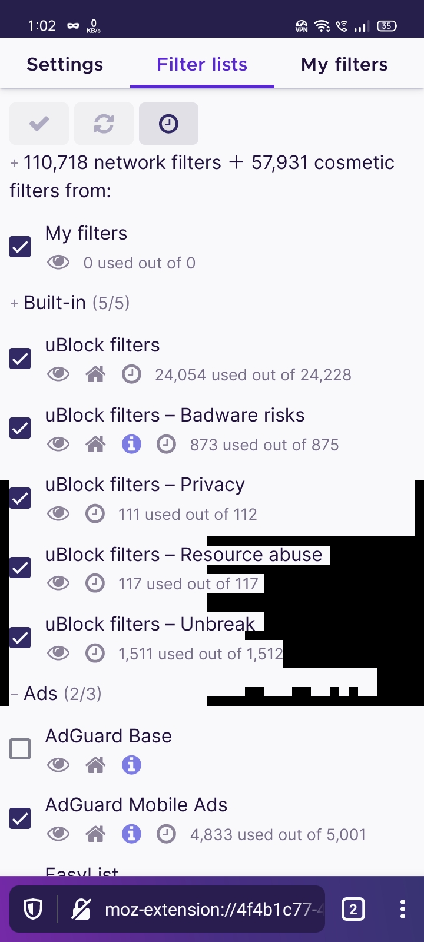The width and height of the screenshot is (424, 942).
Task: Open the eye icon beside uBlock filters
Action: click(58, 374)
